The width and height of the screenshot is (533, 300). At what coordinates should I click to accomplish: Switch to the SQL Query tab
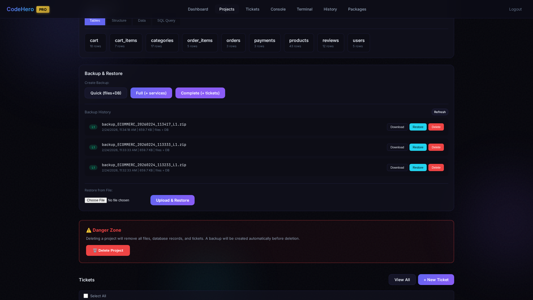(166, 21)
